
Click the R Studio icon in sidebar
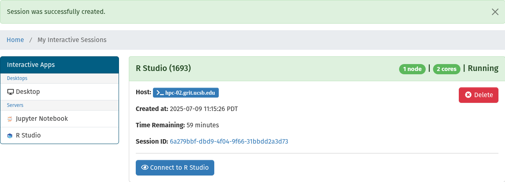(10, 135)
